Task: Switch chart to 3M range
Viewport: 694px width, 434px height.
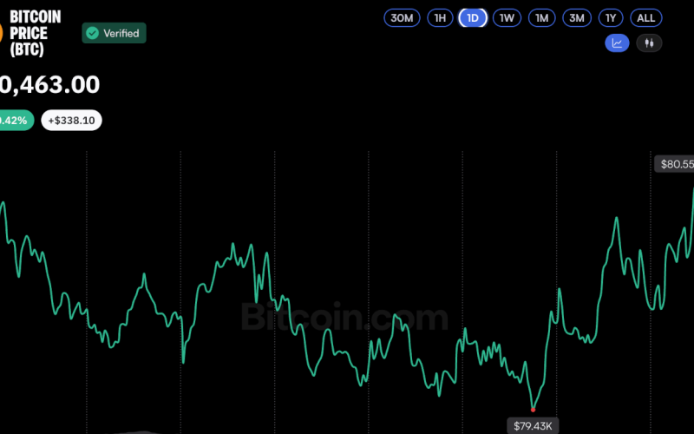Action: point(577,18)
